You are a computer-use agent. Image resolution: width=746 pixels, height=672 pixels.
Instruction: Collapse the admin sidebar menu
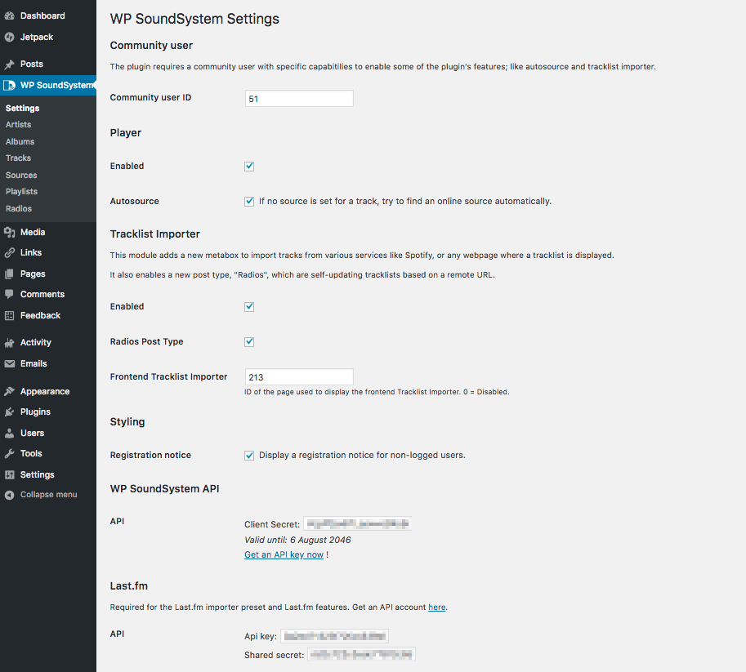[47, 495]
